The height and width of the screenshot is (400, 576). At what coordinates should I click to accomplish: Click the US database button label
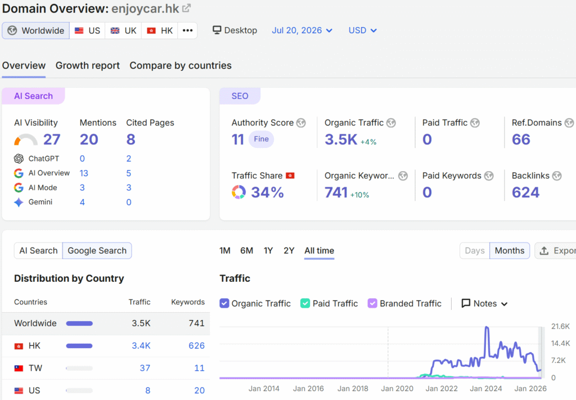94,30
